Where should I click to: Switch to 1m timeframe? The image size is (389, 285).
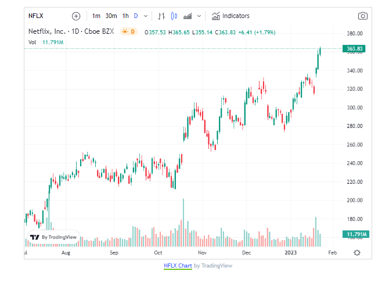point(96,16)
